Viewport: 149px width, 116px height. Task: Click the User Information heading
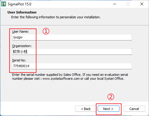pos(22,12)
